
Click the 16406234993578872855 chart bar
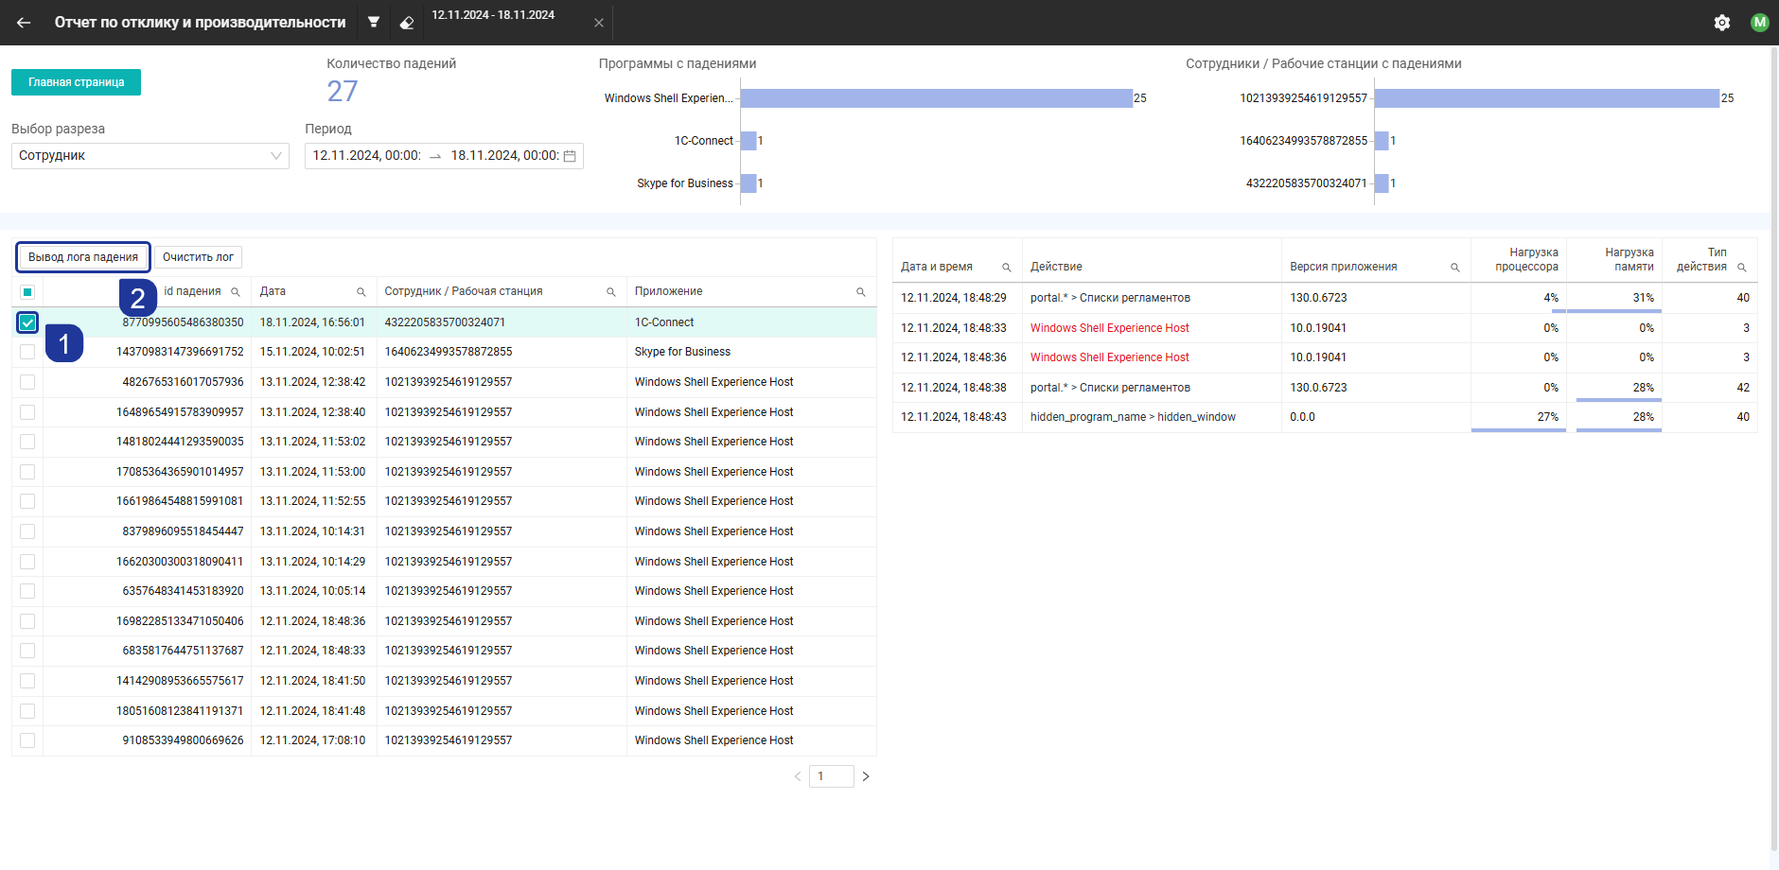tap(1382, 141)
